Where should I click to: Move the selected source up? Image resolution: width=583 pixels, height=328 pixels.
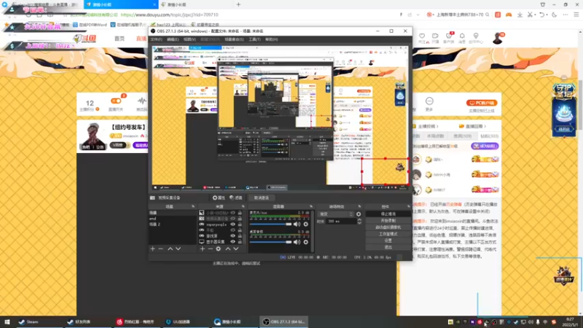227,249
